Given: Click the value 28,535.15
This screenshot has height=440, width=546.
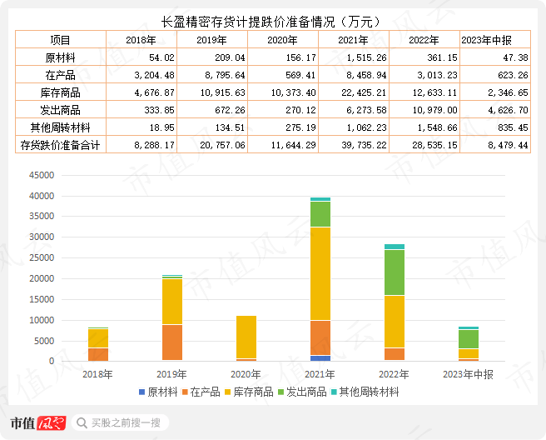Looking at the screenshot, I should point(434,145).
